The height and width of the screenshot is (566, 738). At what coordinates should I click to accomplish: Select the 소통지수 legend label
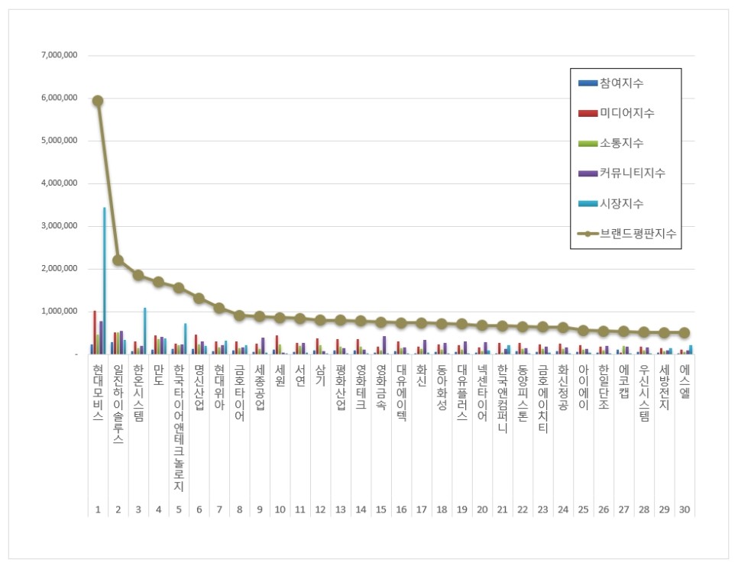[621, 143]
